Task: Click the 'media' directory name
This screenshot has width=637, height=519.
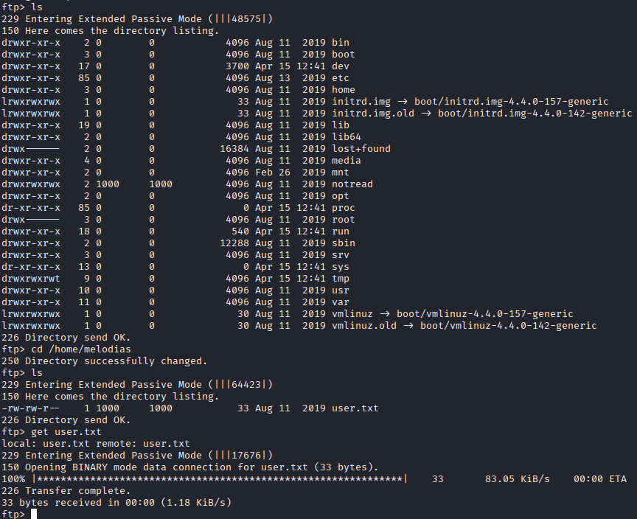Action: tap(347, 161)
